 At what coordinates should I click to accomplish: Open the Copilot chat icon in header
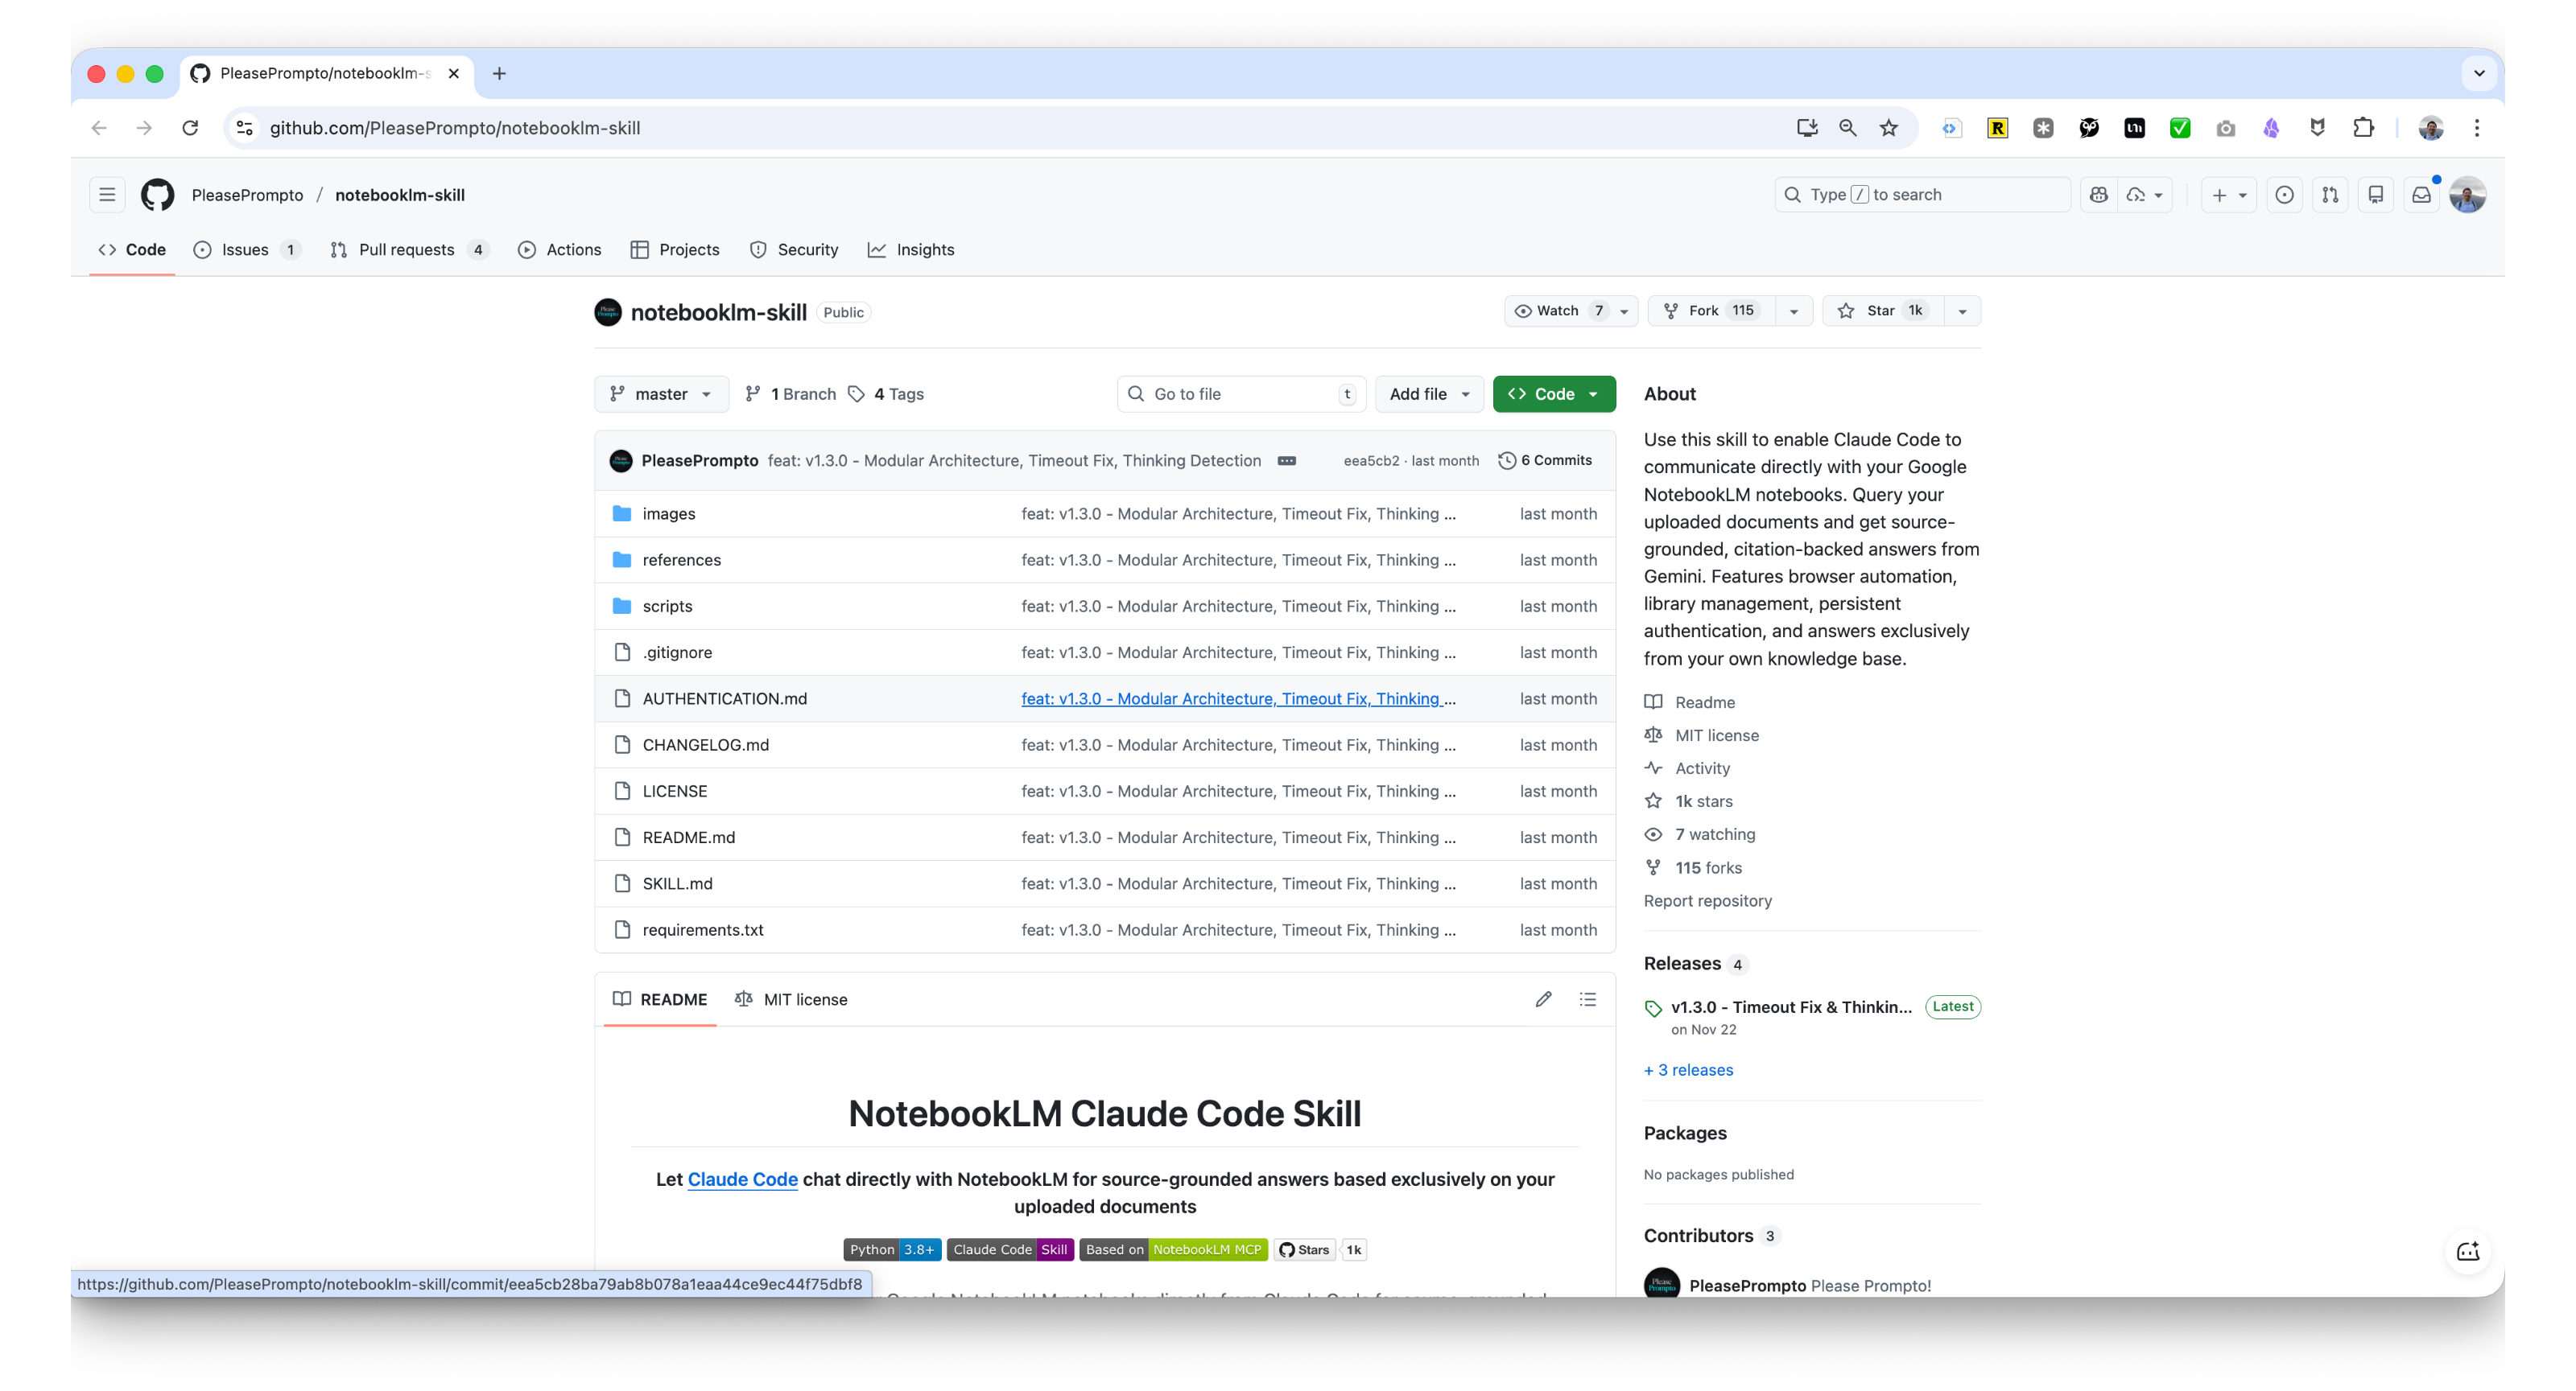click(x=2098, y=195)
